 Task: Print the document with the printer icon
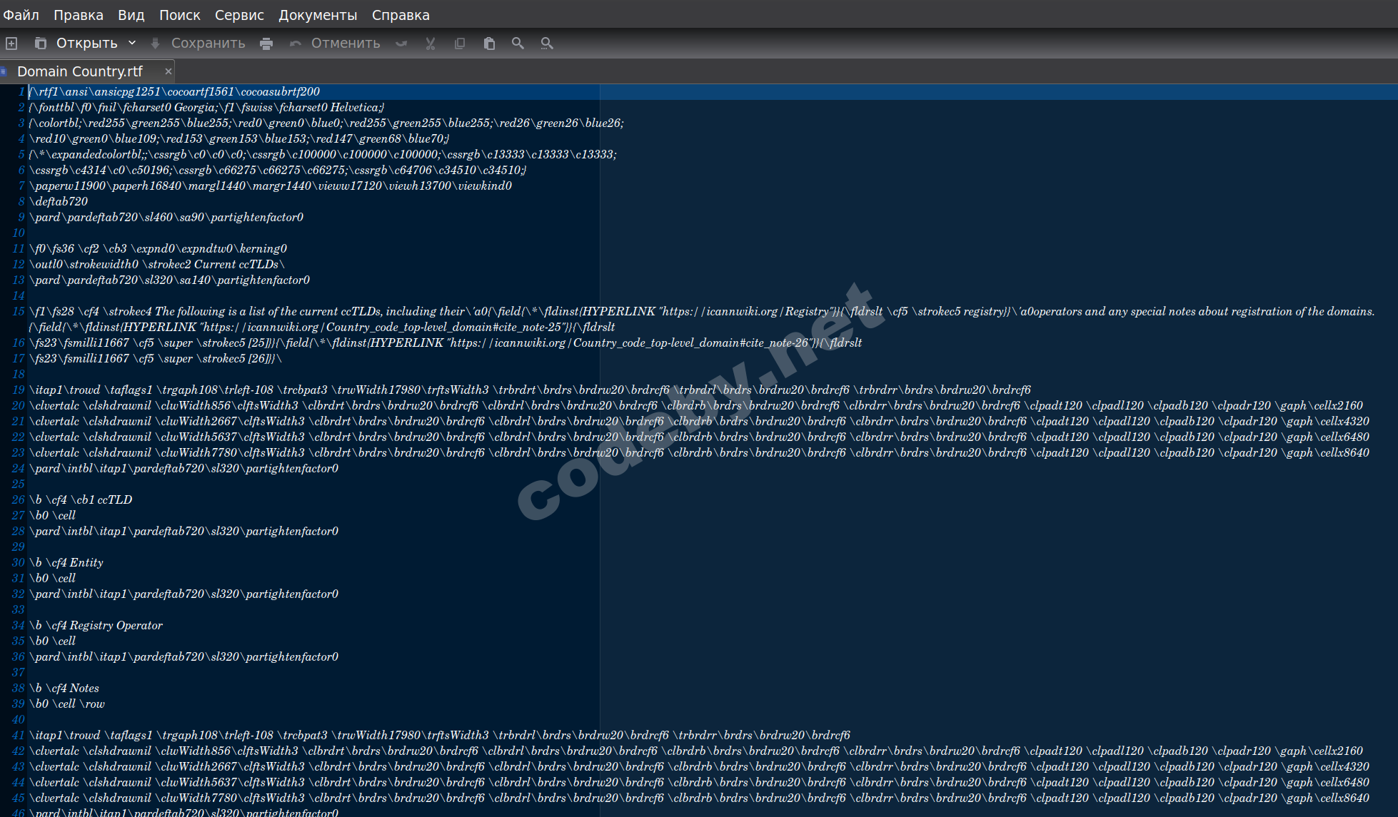266,44
